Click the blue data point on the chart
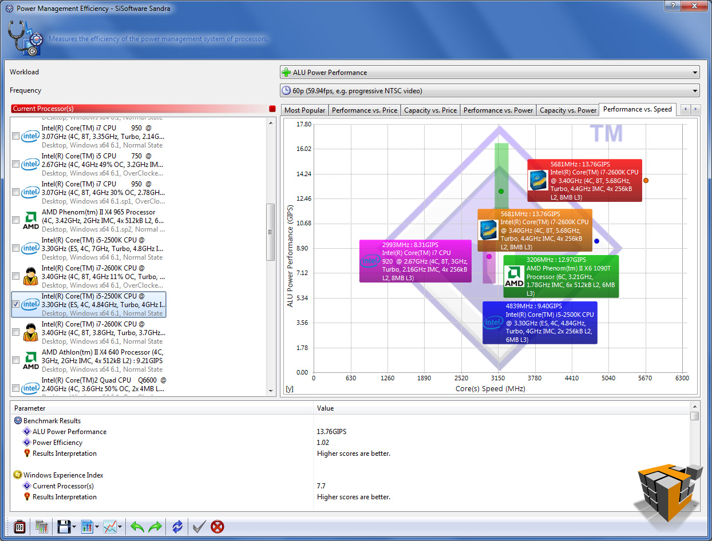The image size is (712, 541). click(596, 241)
